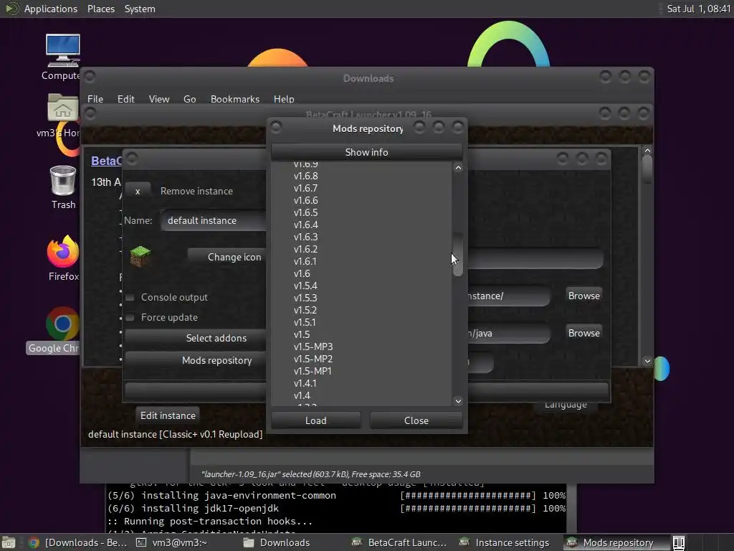The width and height of the screenshot is (734, 551).
Task: Open the Computer desktop icon
Action: pyautogui.click(x=62, y=51)
